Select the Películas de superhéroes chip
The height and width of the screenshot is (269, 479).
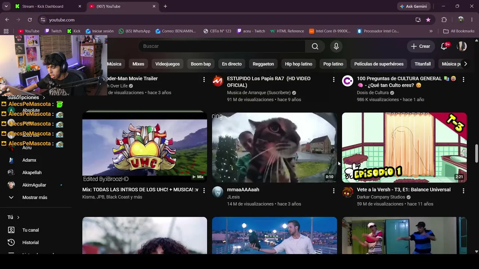(379, 64)
